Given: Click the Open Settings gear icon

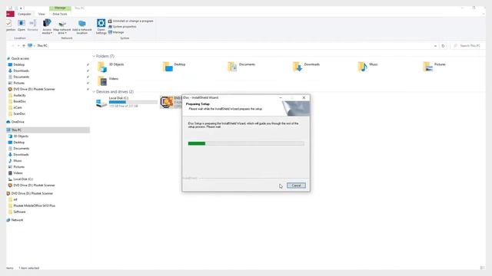Looking at the screenshot, I should tap(101, 23).
